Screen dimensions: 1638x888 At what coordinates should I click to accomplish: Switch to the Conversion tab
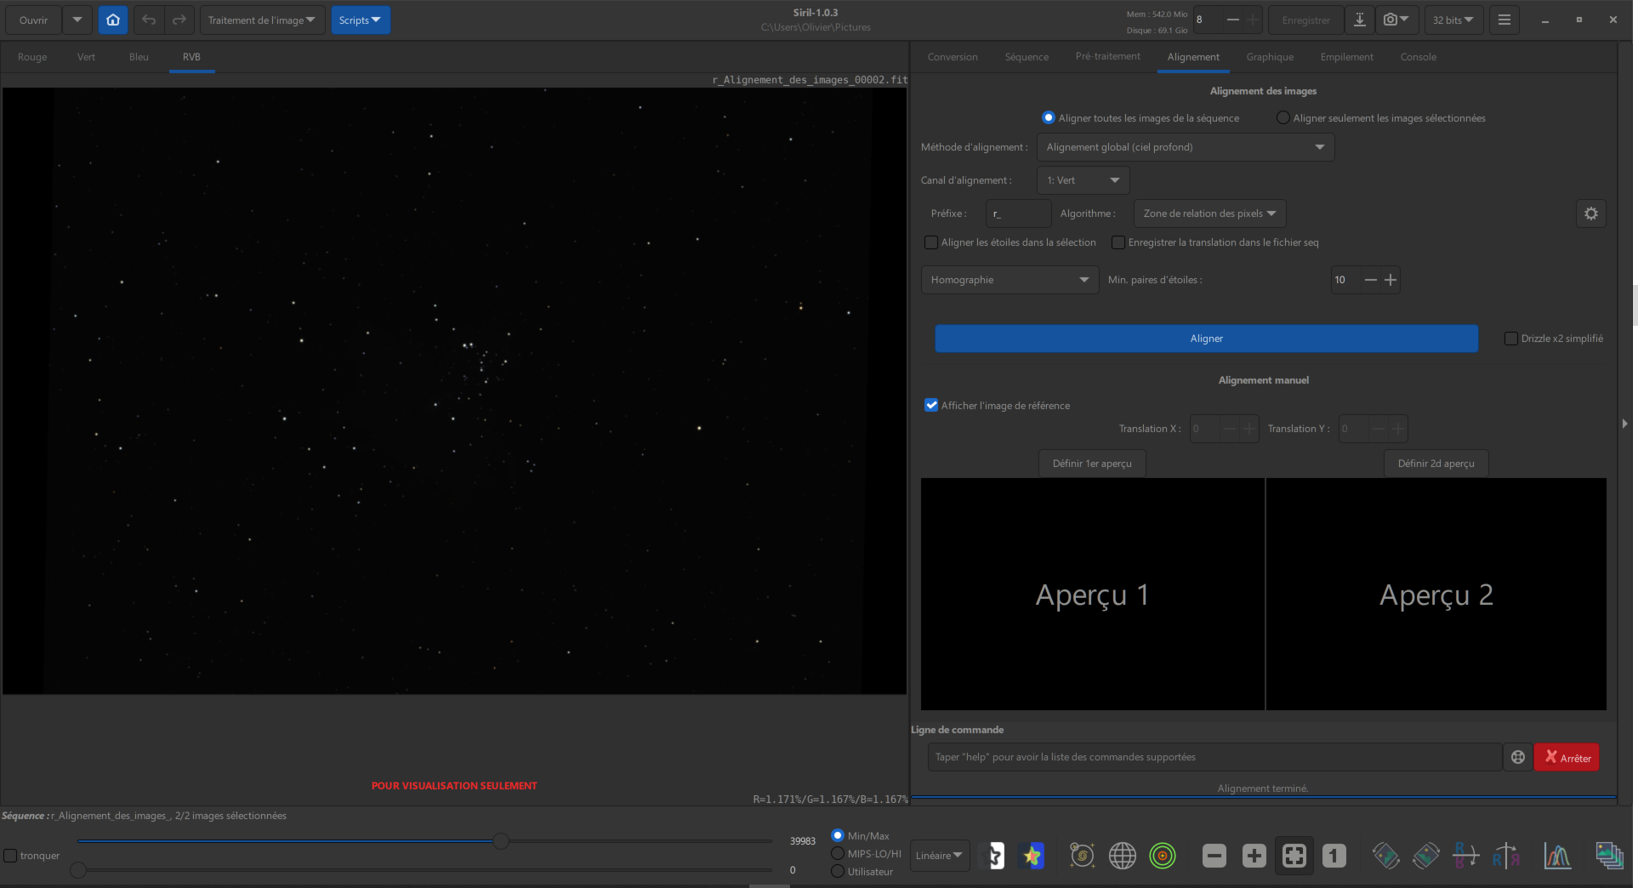(953, 57)
